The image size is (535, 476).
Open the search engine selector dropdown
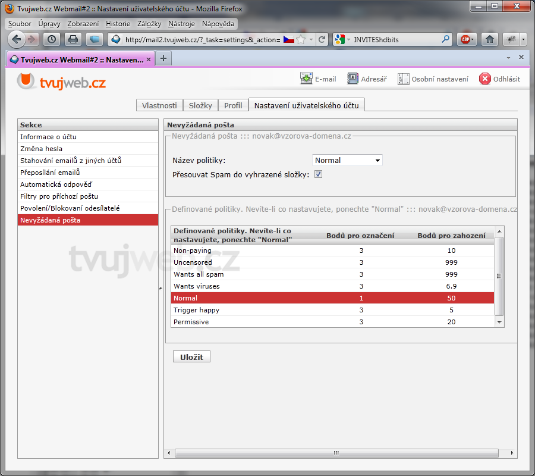[x=343, y=39]
